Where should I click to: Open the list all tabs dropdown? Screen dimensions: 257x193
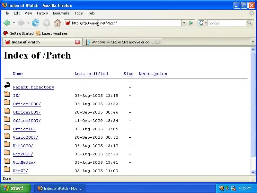tap(253, 42)
